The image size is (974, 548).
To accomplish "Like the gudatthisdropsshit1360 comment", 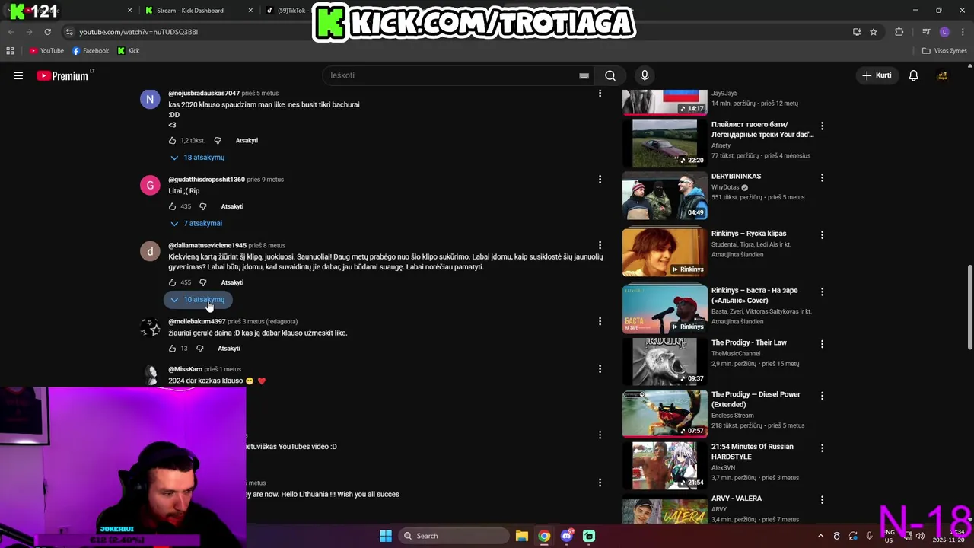I will pyautogui.click(x=172, y=206).
